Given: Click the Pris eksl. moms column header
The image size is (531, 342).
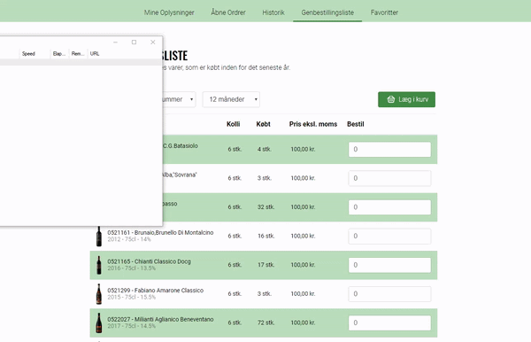Looking at the screenshot, I should coord(313,124).
